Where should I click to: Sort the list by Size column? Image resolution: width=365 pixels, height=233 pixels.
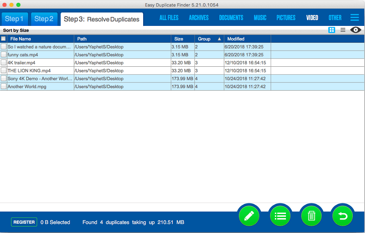click(178, 39)
